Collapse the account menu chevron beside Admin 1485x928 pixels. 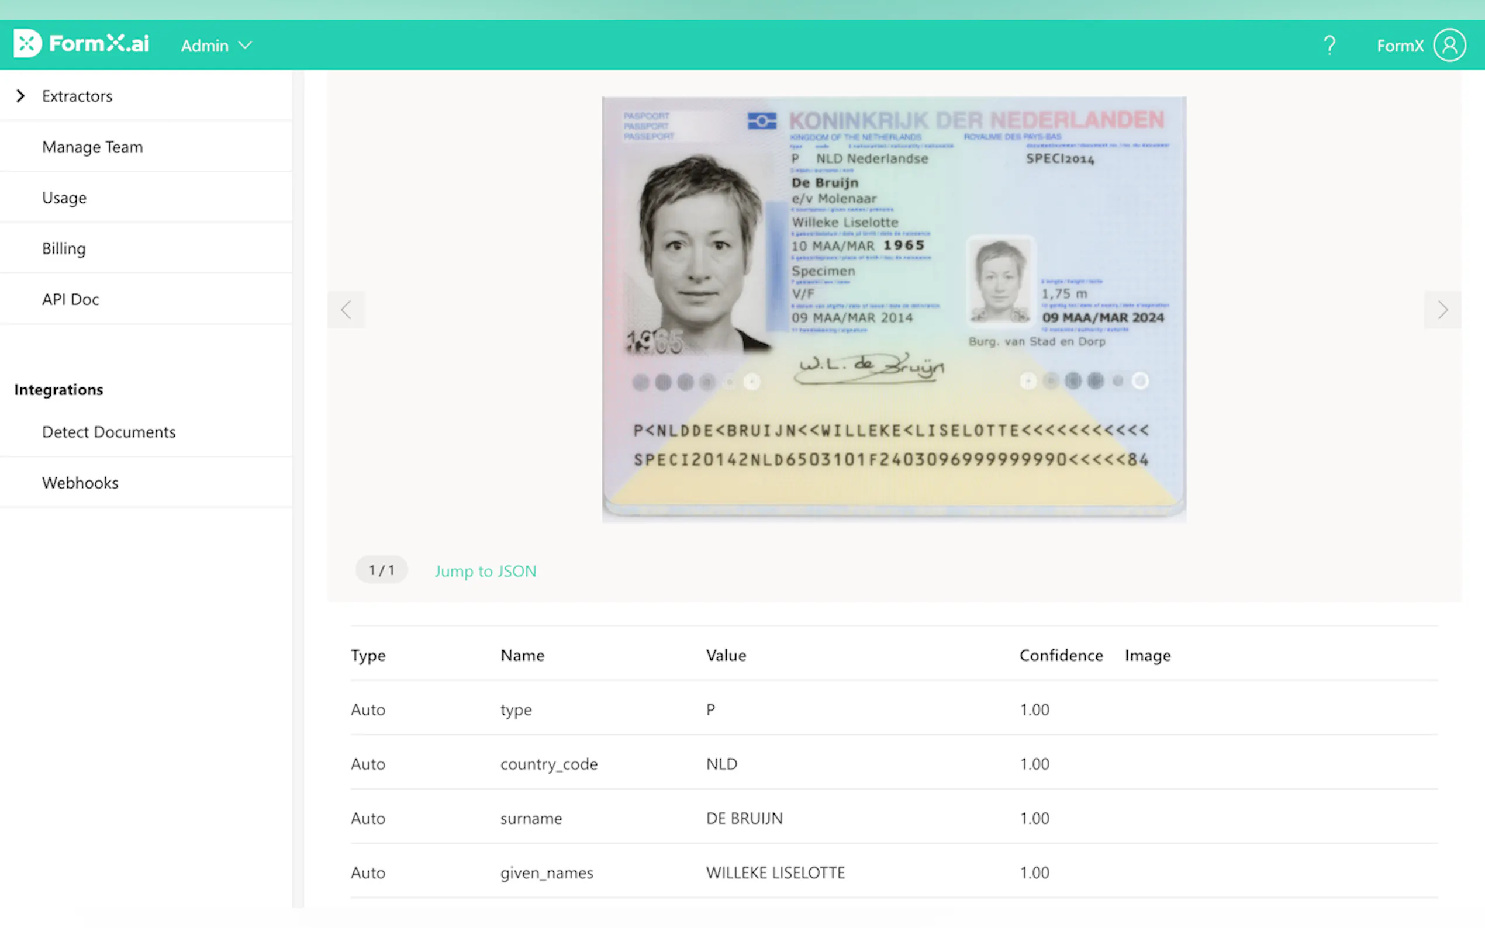click(246, 45)
